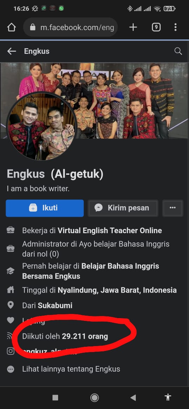Go back using the arrow beside Engkus

coord(12,51)
